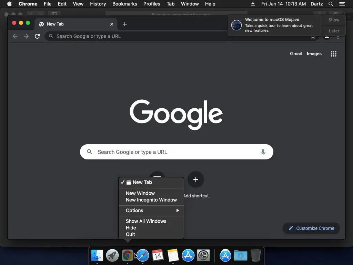The image size is (353, 265).
Task: Launch Launchpad rocket icon in Dock
Action: click(x=112, y=255)
